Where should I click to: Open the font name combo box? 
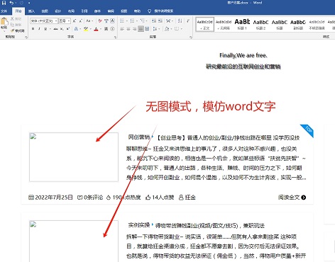(x=44, y=21)
